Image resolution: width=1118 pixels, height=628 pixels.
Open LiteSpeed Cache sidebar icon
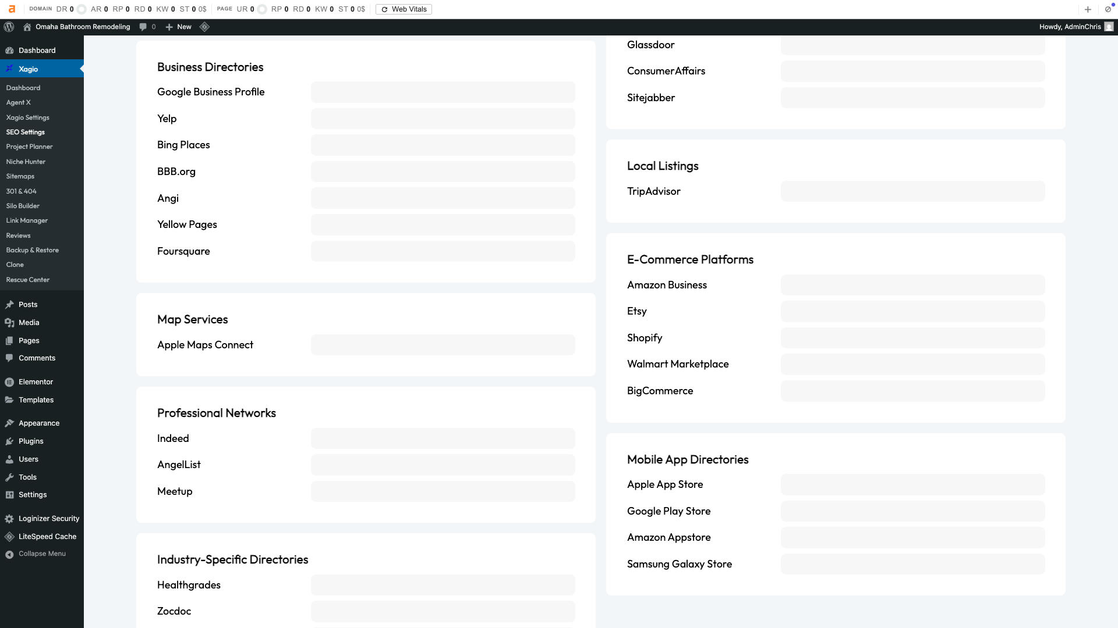(x=9, y=537)
